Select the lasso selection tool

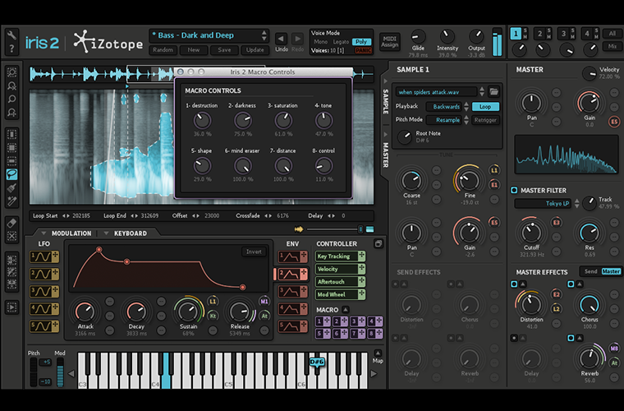tap(12, 174)
